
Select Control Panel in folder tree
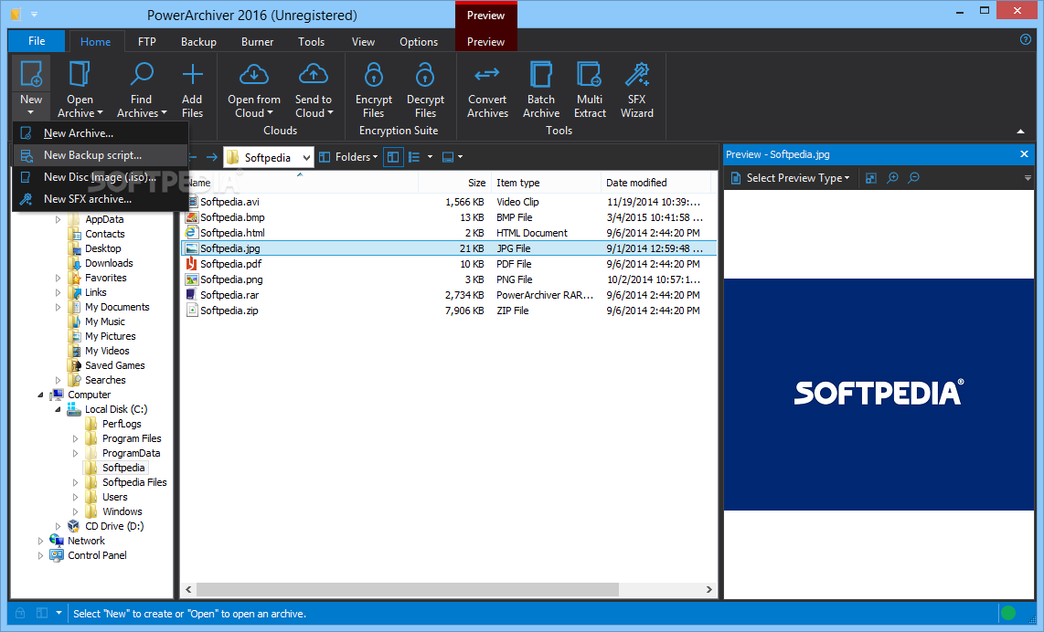tap(97, 555)
